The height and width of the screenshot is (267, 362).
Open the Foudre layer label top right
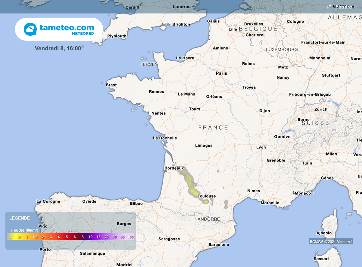coord(343,6)
